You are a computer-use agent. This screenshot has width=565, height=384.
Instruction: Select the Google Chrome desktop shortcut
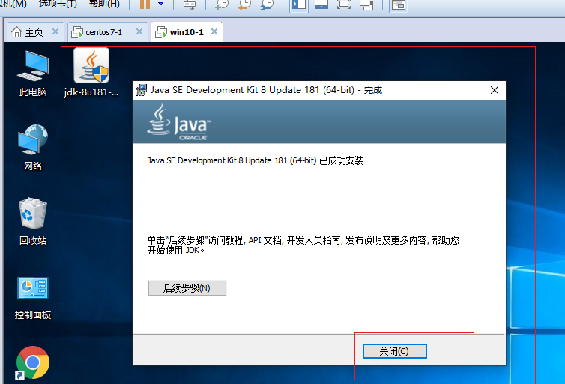point(33,362)
